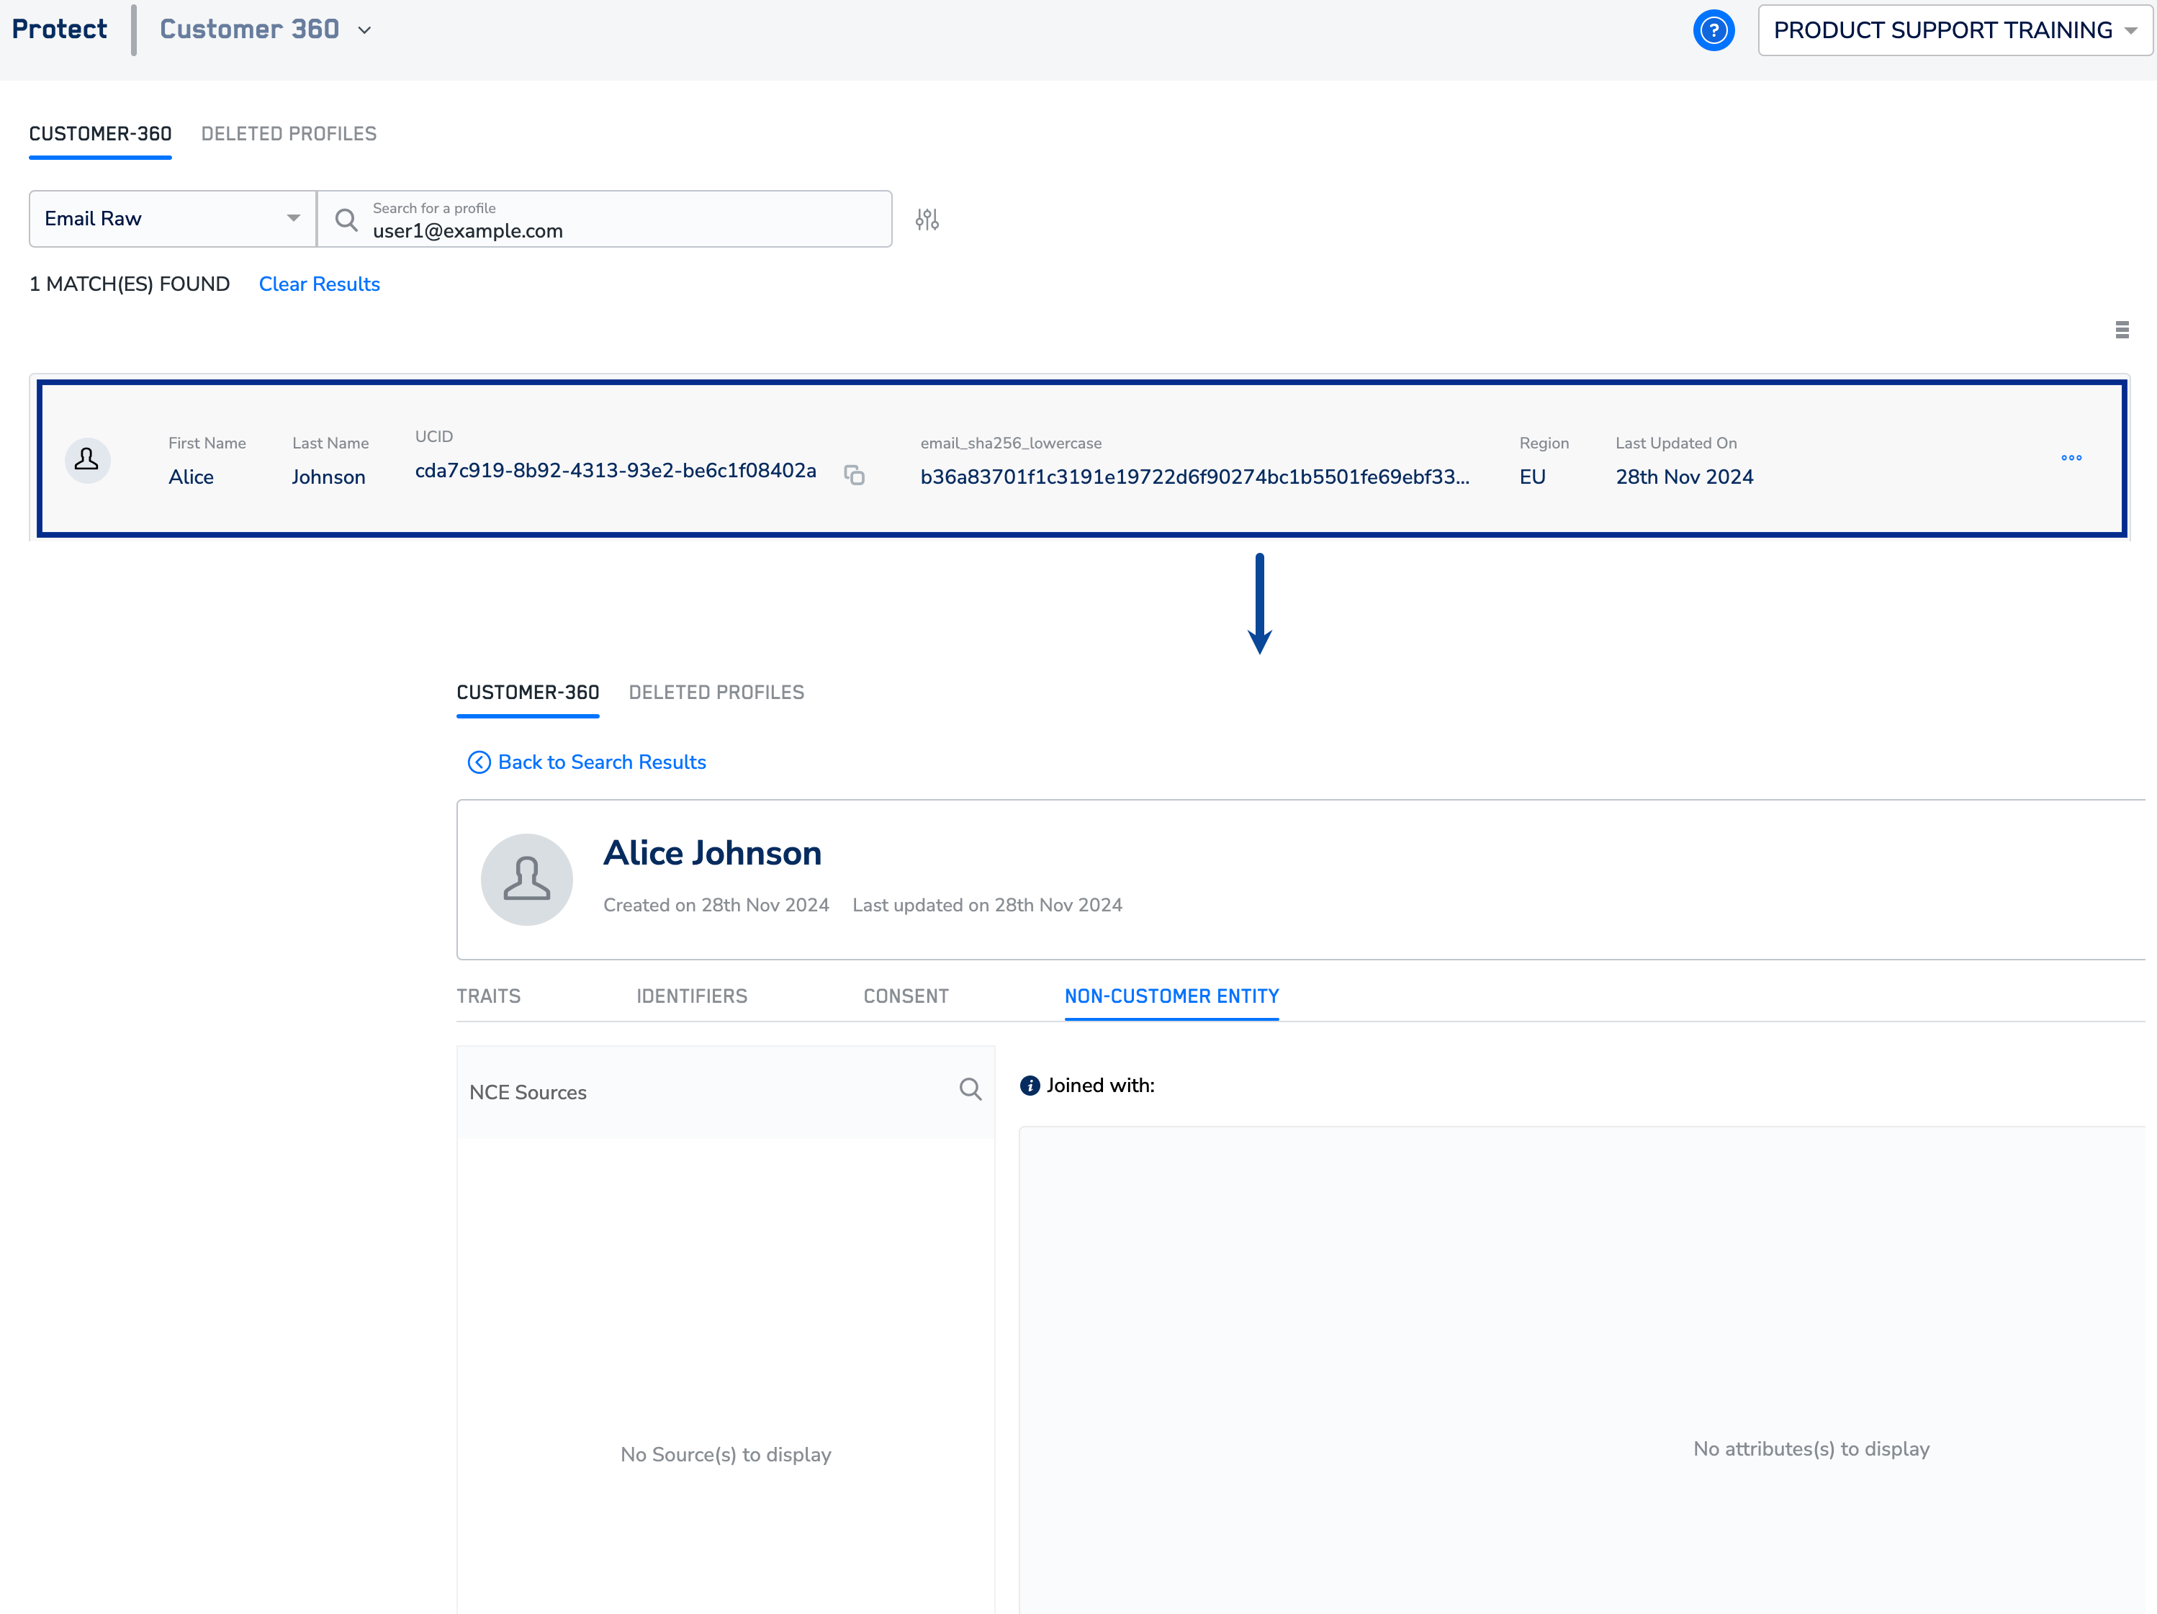Select the IDENTIFIERS tab
The height and width of the screenshot is (1614, 2157).
coord(691,996)
